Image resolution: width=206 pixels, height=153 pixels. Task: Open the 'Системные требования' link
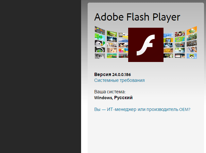pos(119,80)
